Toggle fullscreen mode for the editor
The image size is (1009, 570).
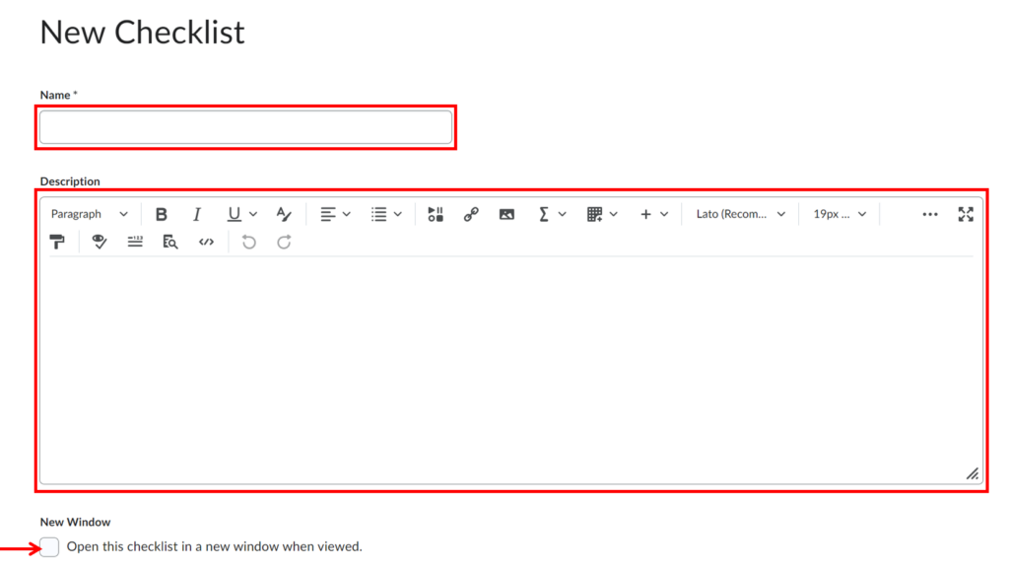966,214
